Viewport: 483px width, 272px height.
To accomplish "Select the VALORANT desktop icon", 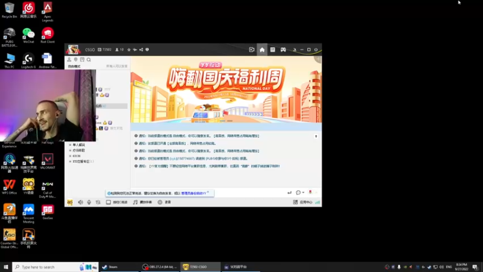I will pyautogui.click(x=48, y=161).
